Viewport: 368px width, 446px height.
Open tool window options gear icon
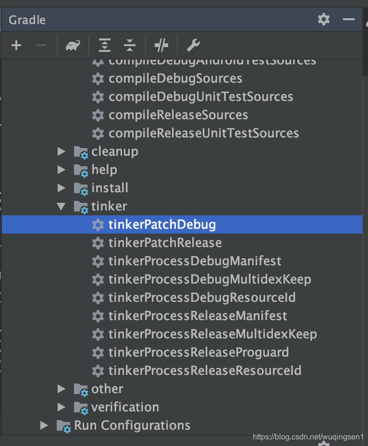(323, 20)
